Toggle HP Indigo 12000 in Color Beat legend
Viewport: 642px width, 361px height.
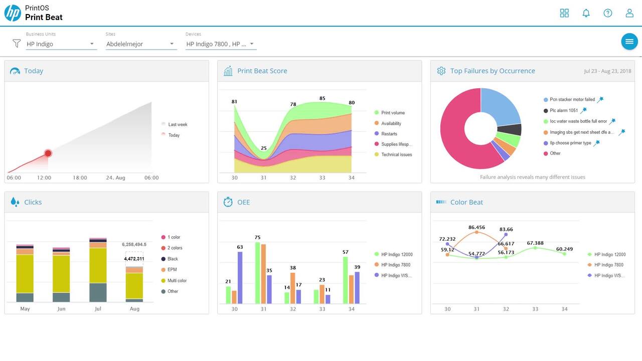coord(606,255)
